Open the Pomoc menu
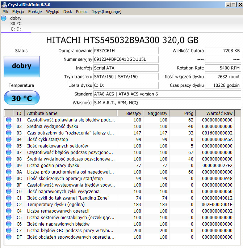Screen dimensions: 243x248 pos(82,12)
